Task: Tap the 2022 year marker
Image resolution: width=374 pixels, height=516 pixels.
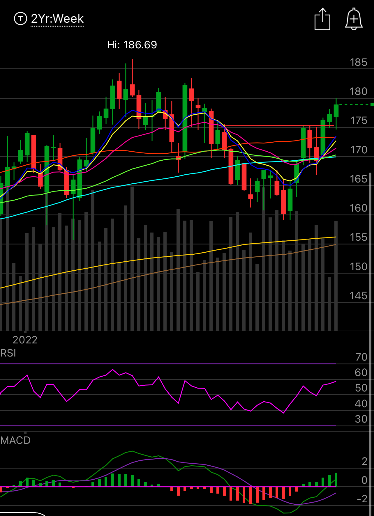Action: (25, 340)
